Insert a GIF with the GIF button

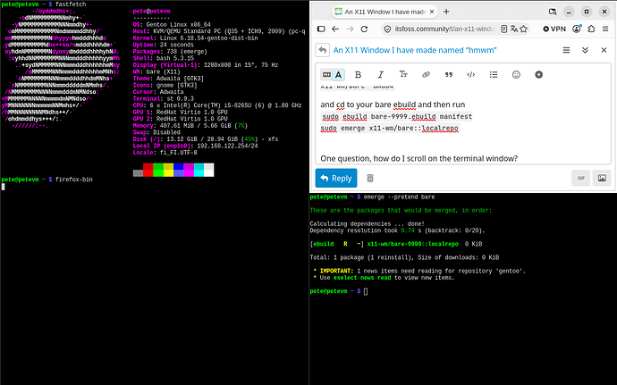(x=581, y=178)
